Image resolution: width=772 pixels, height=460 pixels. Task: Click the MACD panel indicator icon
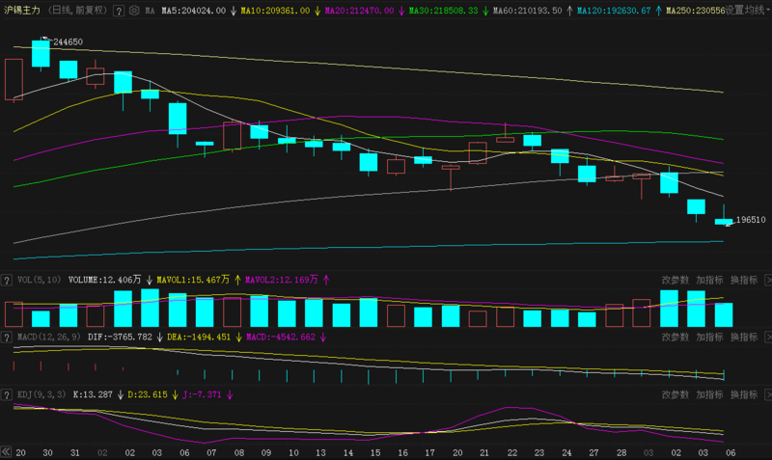pyautogui.click(x=9, y=338)
